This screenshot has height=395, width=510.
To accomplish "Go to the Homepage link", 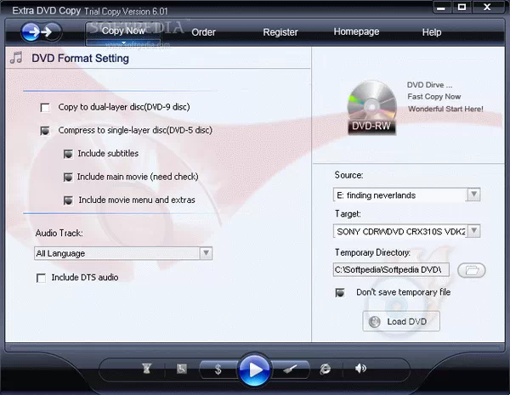I will [x=356, y=32].
